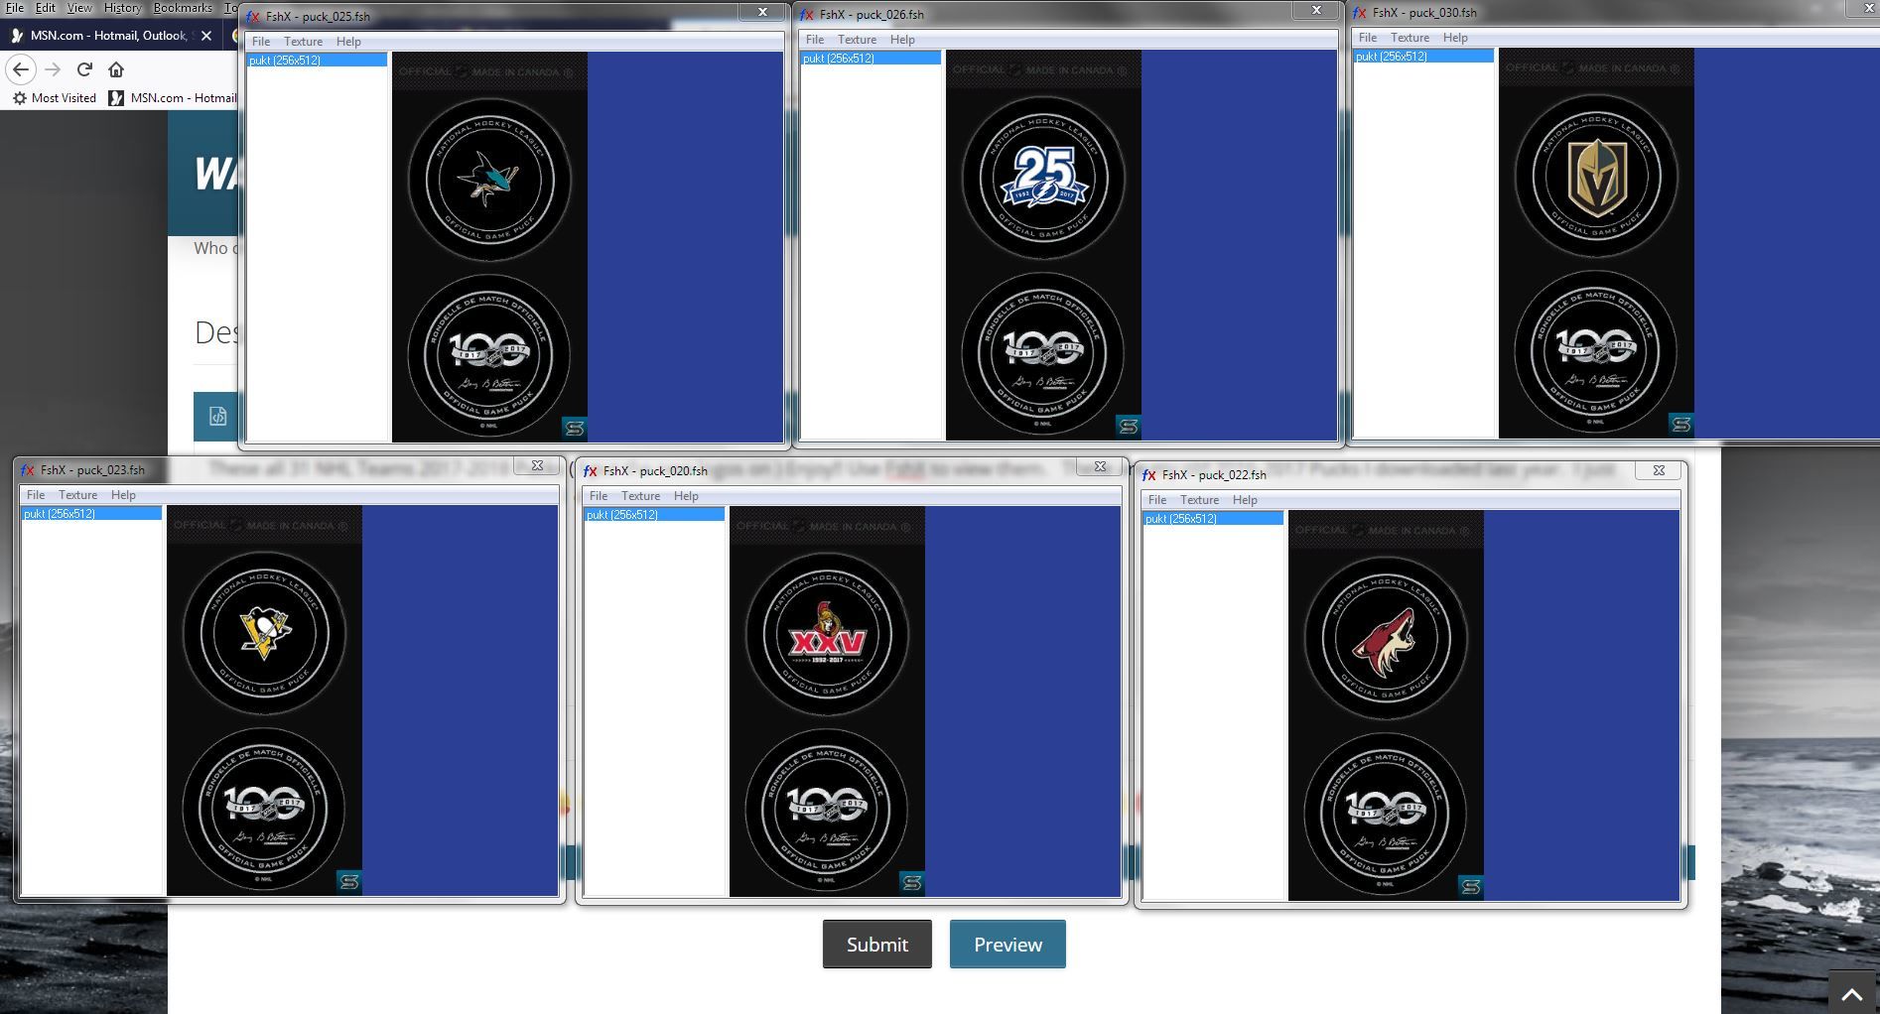Click FshX app icon in puck_026 title bar

point(807,15)
